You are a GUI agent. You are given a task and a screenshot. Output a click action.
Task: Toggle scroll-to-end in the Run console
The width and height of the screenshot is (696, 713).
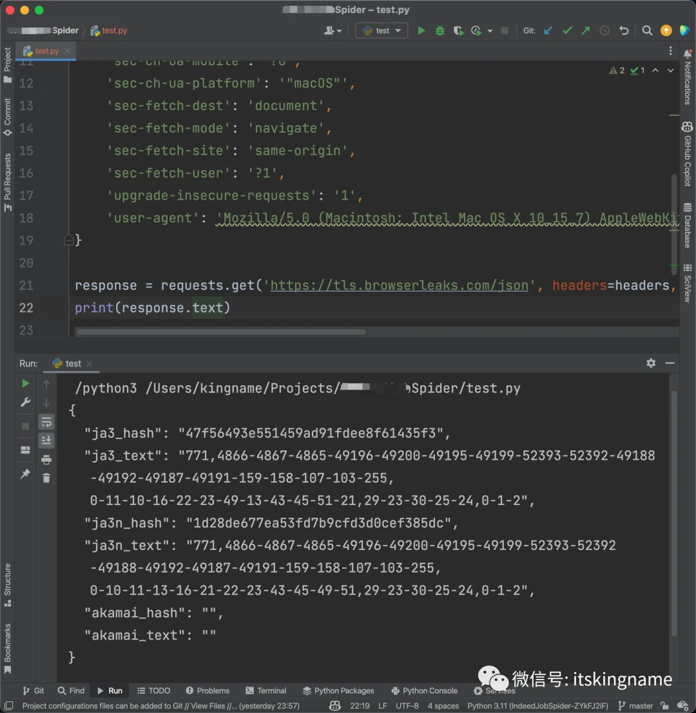(46, 440)
